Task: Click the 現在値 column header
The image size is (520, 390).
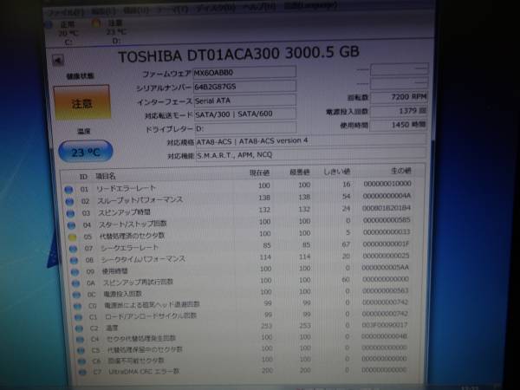Action: (x=259, y=172)
